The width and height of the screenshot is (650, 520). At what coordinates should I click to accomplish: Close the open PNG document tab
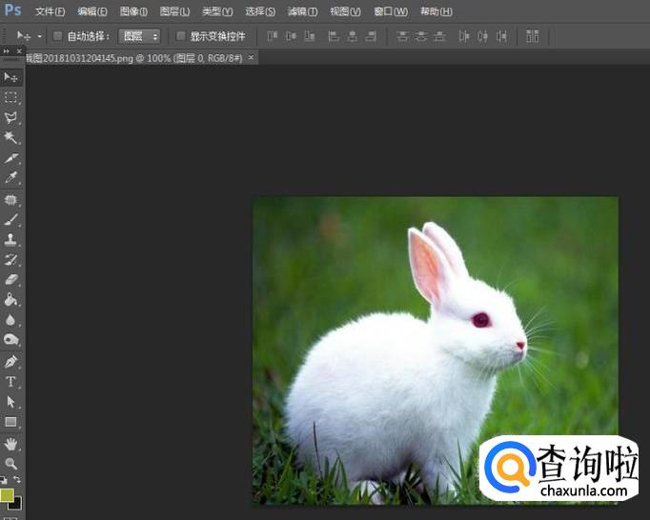point(251,58)
